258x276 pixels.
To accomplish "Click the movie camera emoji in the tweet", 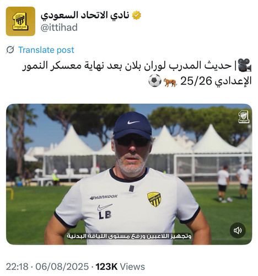I will (x=245, y=65).
